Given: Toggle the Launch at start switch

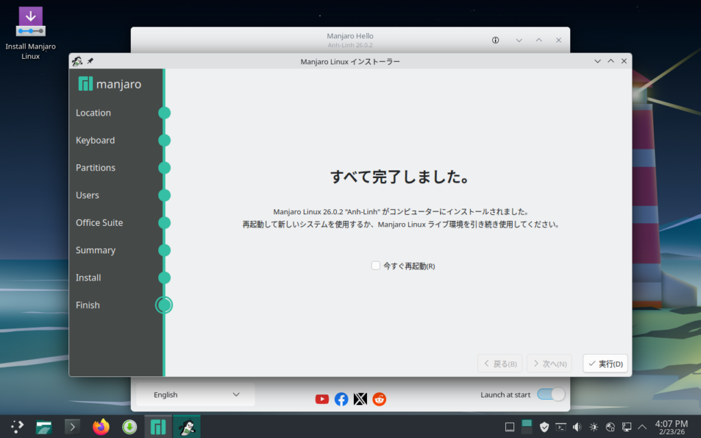Looking at the screenshot, I should pyautogui.click(x=551, y=395).
